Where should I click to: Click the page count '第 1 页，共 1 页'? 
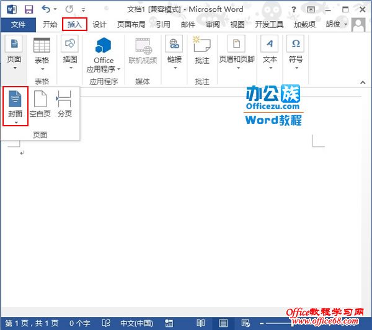(x=32, y=323)
